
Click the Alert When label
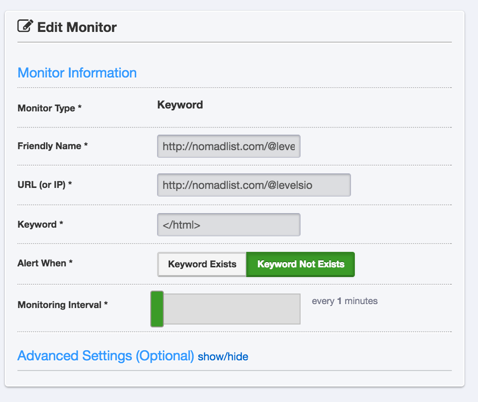(x=45, y=263)
